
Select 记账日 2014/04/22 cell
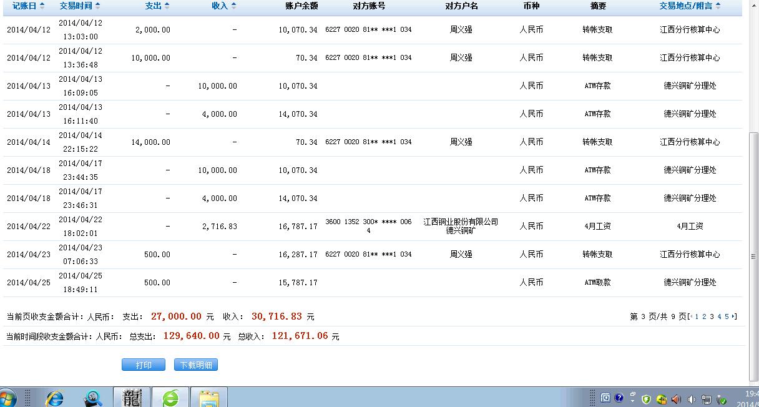29,227
